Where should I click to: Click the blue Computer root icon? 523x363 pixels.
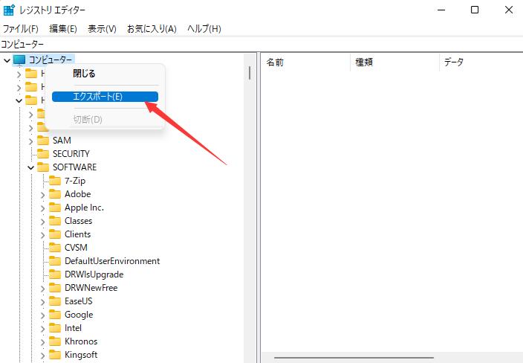click(x=19, y=60)
